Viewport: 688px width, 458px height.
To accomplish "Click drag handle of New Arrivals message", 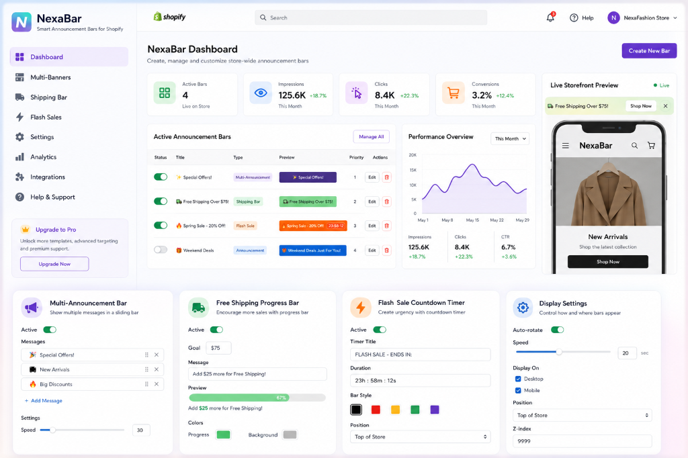I will pos(146,369).
